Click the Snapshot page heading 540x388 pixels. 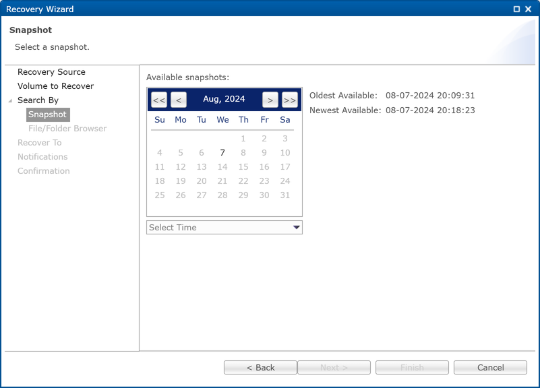tap(30, 30)
